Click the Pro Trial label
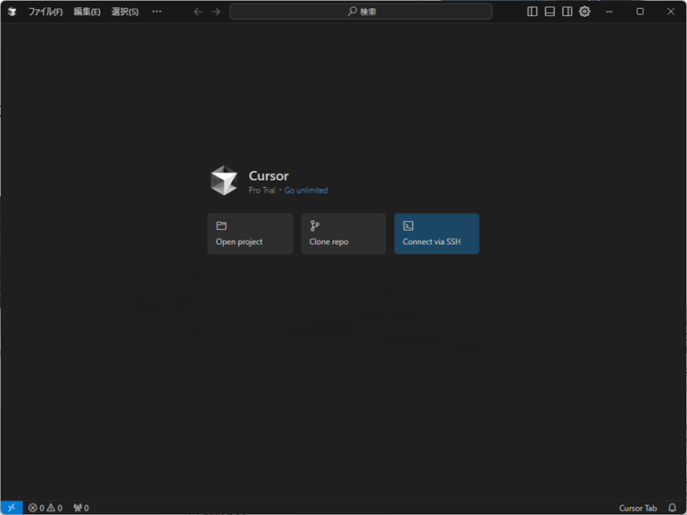Viewport: 687px width, 515px height. 262,191
